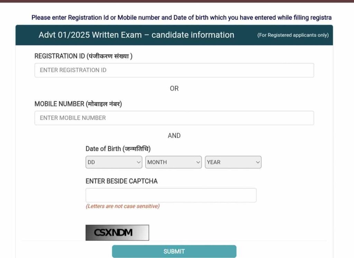Click the For Registered applicants only text
The image size is (354, 258).
293,35
